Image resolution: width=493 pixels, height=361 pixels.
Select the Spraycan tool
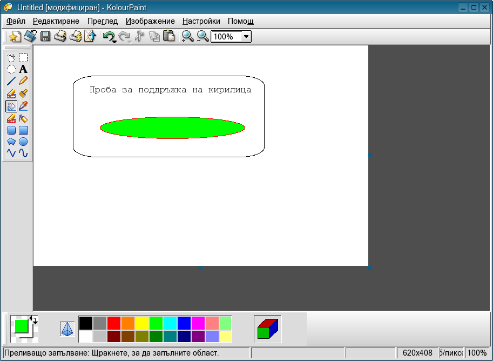[23, 118]
